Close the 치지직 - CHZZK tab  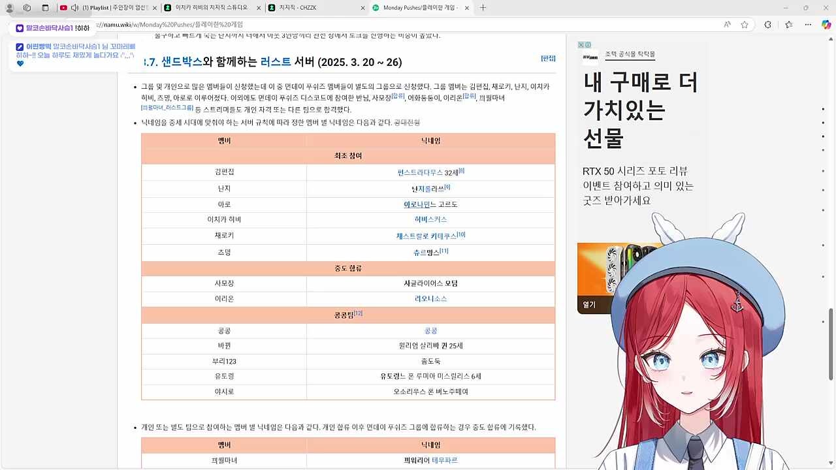pos(362,8)
